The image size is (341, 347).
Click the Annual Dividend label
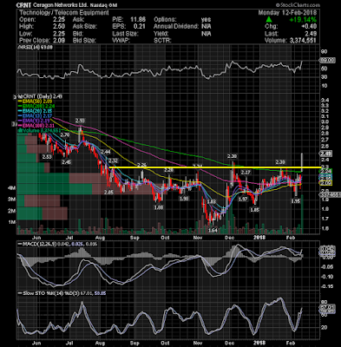pyautogui.click(x=176, y=26)
